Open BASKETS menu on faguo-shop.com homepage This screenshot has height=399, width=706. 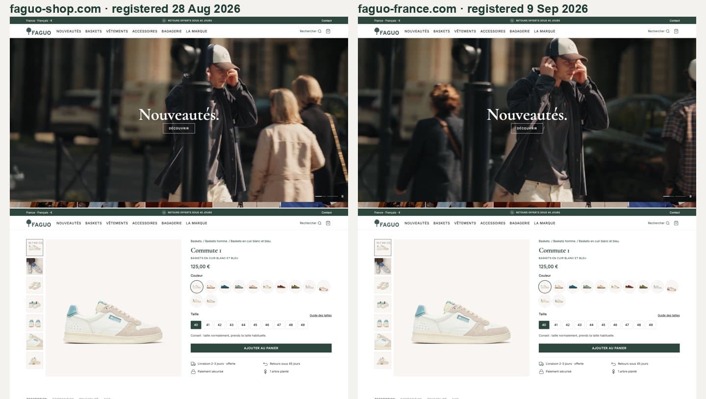(94, 31)
